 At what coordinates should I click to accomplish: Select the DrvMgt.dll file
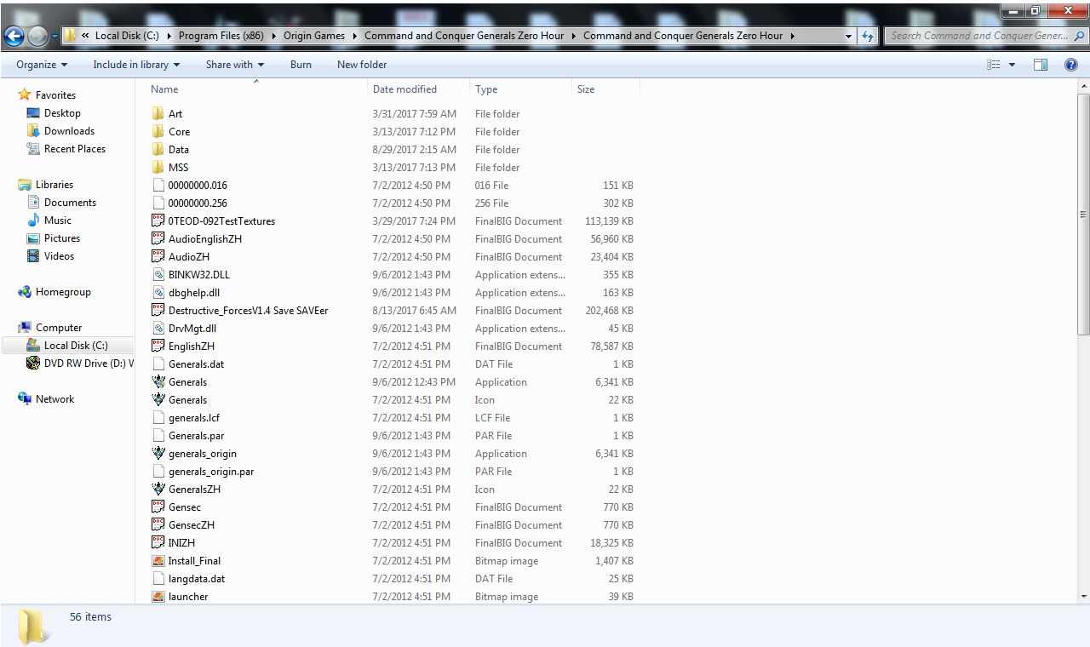[x=192, y=328]
